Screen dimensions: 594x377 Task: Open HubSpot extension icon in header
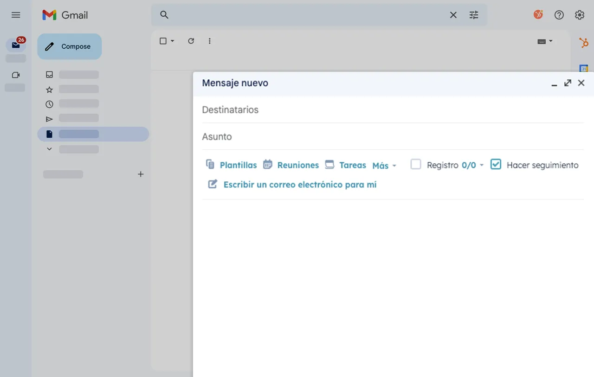[x=538, y=15]
